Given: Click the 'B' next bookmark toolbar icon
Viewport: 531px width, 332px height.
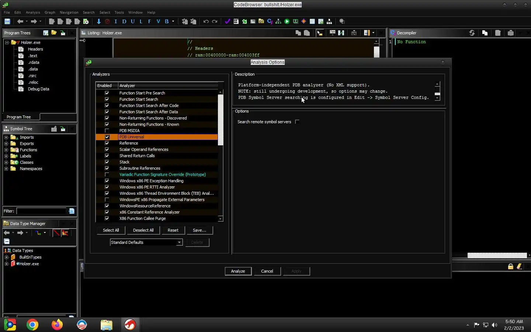Looking at the screenshot, I should click(167, 21).
